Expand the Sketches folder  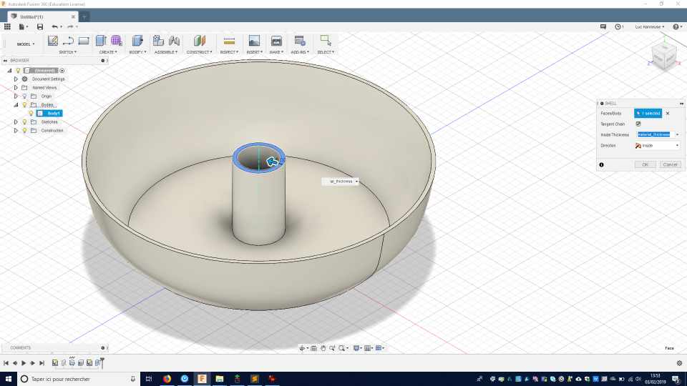click(16, 122)
